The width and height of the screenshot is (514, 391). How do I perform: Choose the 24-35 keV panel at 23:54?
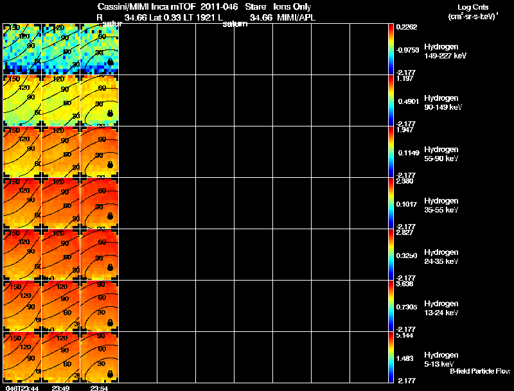click(x=100, y=255)
